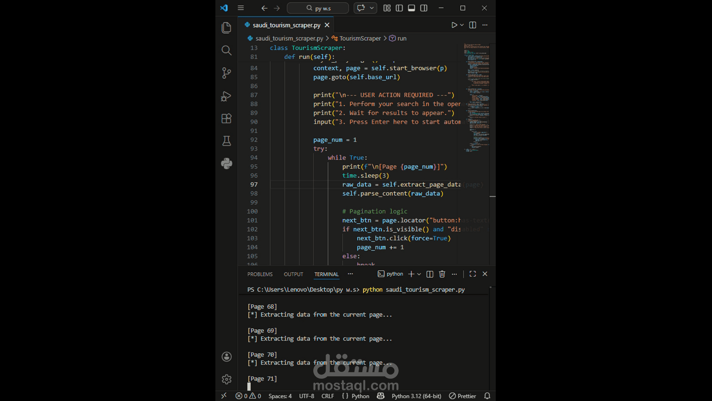Create a new terminal with the plus icon
This screenshot has height=401, width=712.
point(410,274)
